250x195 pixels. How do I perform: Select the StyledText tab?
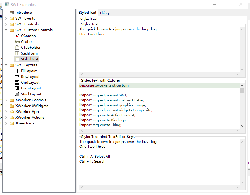[88, 13]
